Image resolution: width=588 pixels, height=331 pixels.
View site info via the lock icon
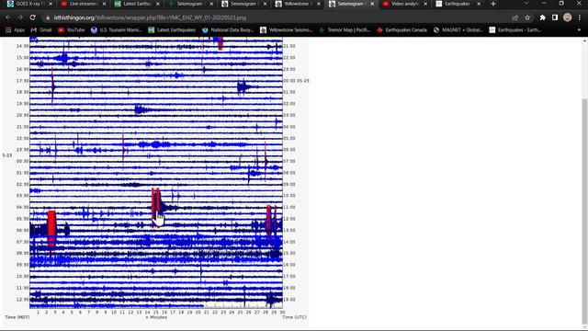click(x=48, y=17)
